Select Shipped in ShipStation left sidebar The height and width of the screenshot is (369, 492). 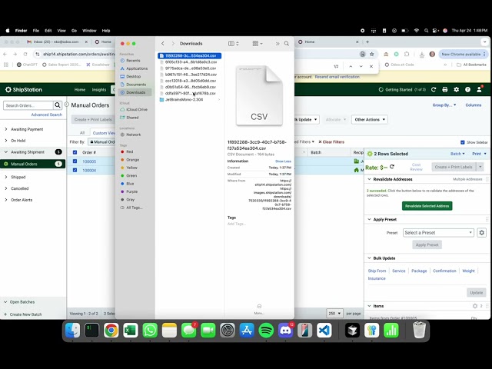(18, 177)
